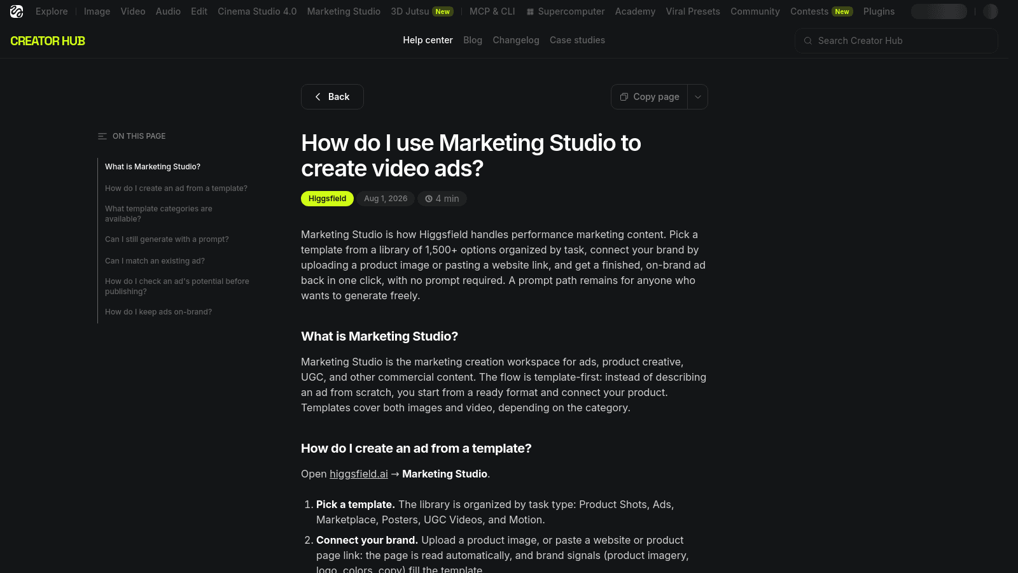The image size is (1018, 573).
Task: Open Viral Presets
Action: (x=693, y=11)
